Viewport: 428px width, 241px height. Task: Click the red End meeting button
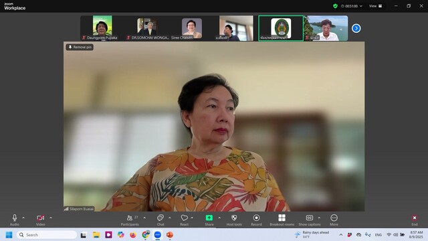415,220
